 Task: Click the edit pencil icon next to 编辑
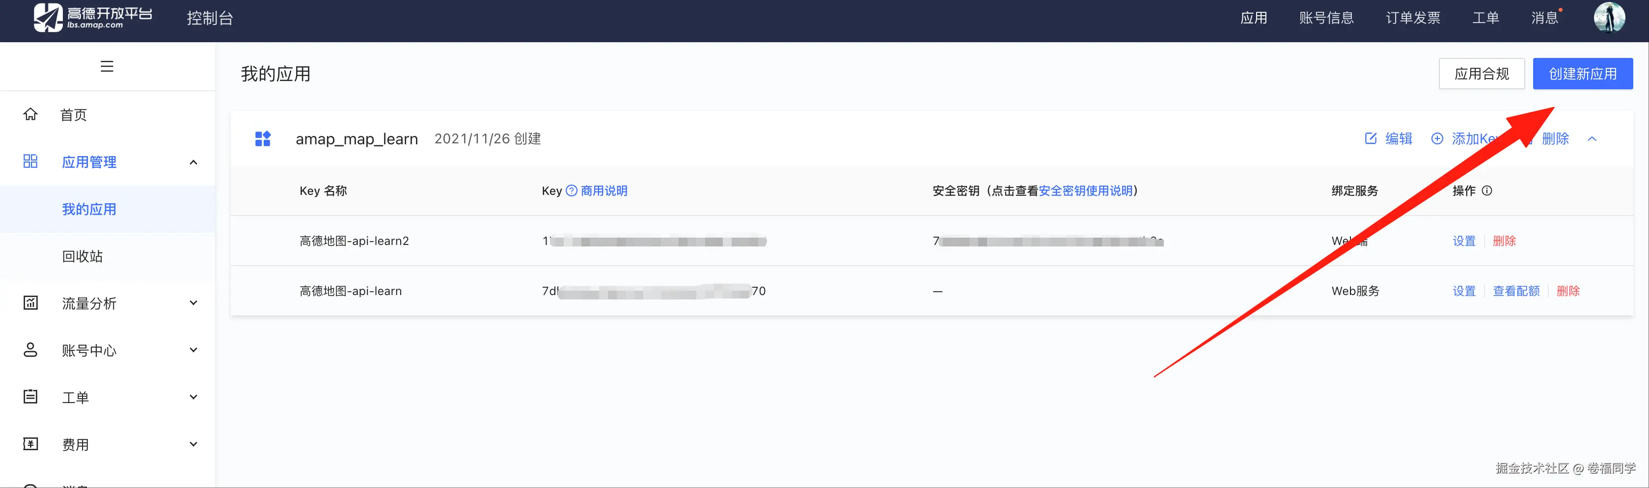coord(1371,139)
